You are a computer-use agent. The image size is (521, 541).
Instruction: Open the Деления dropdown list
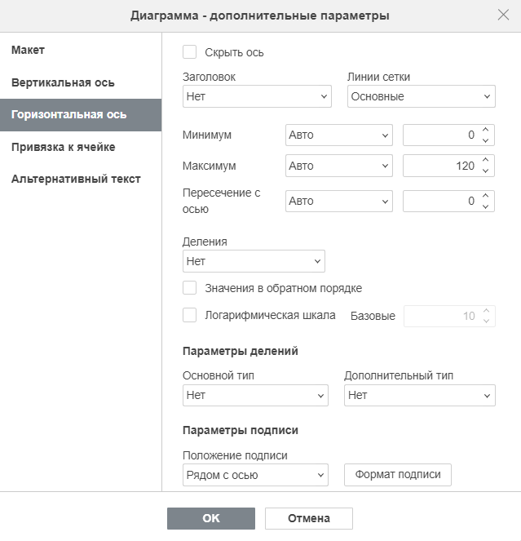click(254, 261)
